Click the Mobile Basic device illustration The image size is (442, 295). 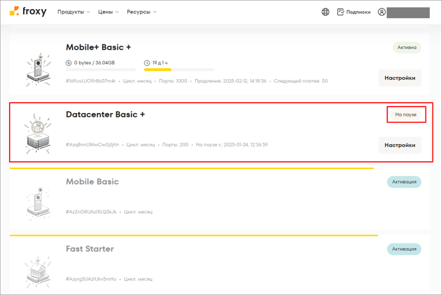[x=39, y=204]
